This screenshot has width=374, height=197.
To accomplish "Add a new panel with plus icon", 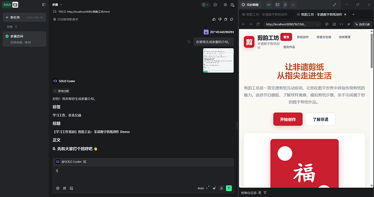I will (x=293, y=4).
